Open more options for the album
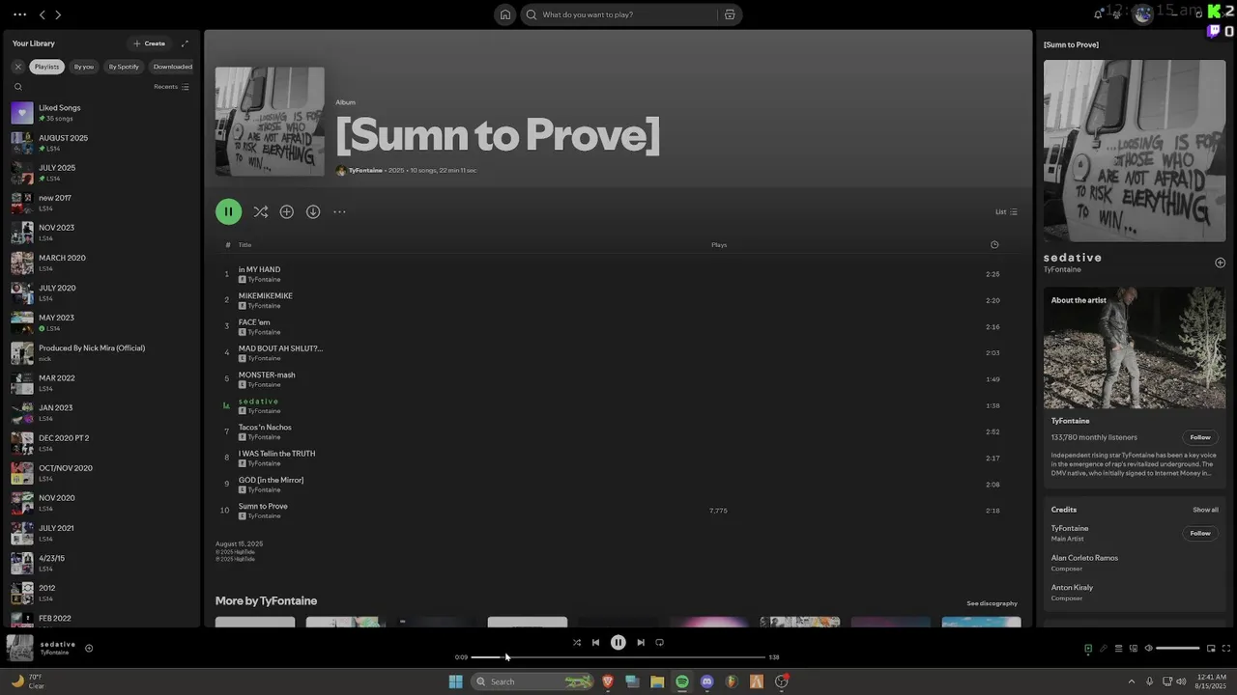This screenshot has height=695, width=1237. coord(339,211)
